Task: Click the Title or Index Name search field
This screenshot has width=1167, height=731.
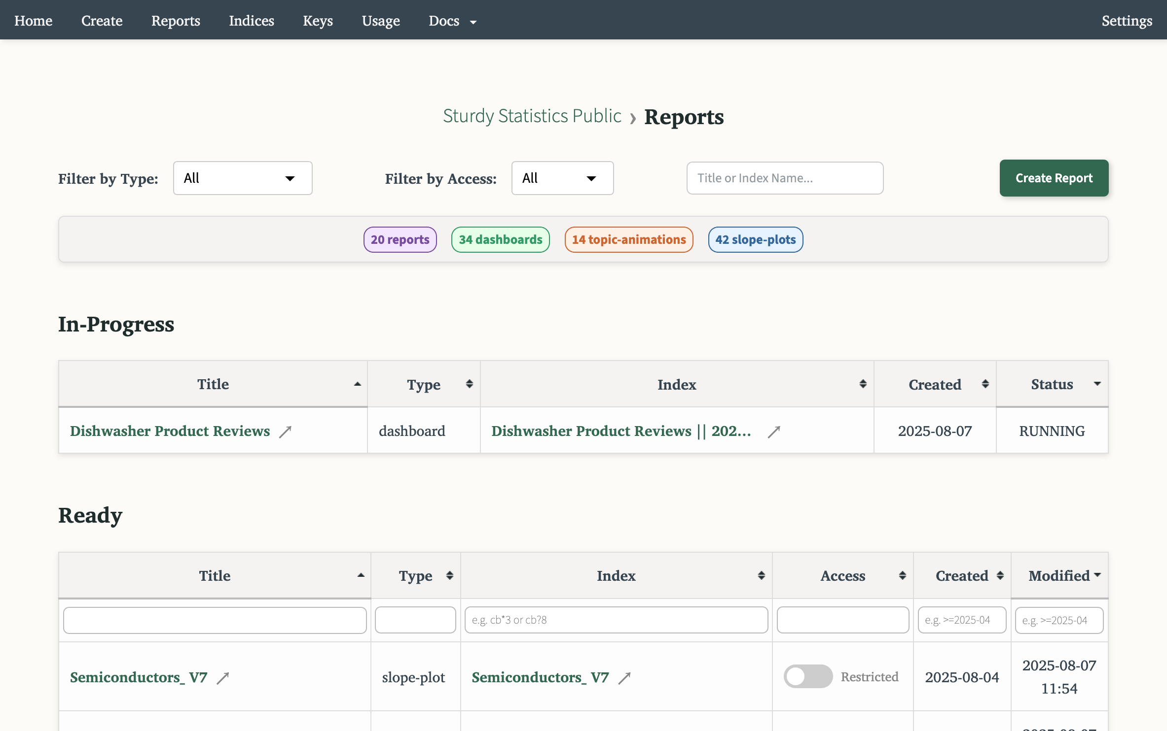Action: (784, 178)
